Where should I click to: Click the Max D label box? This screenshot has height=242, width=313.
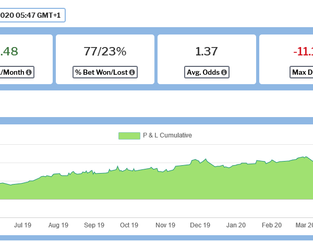coord(302,72)
